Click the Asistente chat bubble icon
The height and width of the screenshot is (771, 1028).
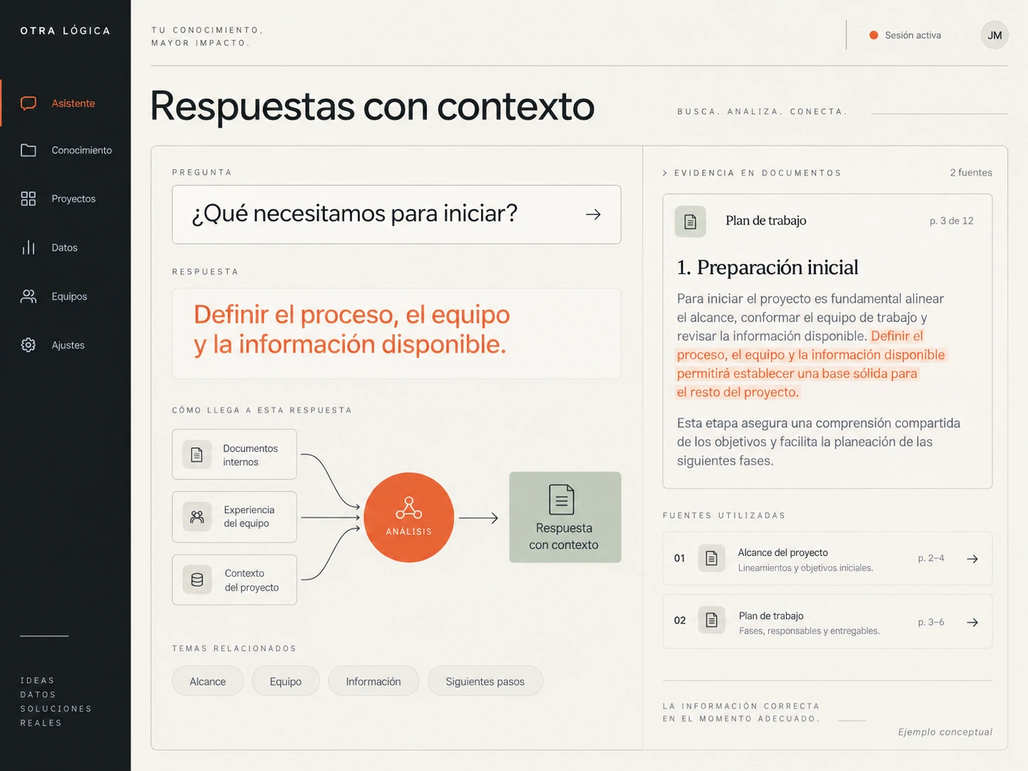coord(28,104)
